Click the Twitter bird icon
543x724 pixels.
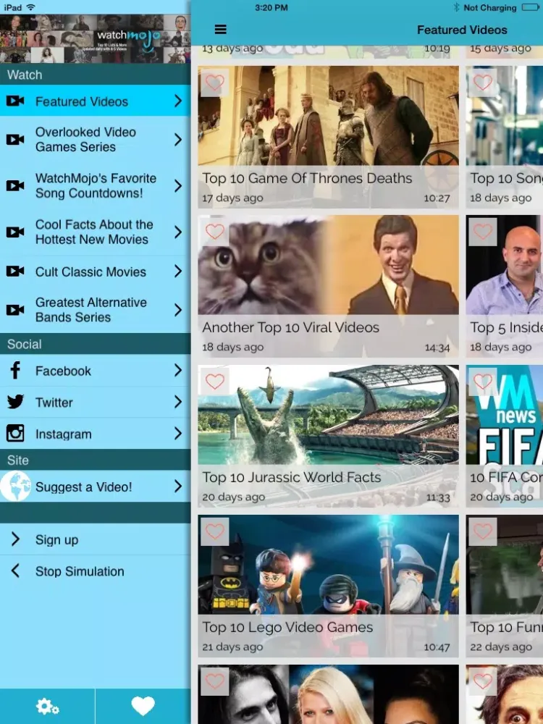(15, 402)
